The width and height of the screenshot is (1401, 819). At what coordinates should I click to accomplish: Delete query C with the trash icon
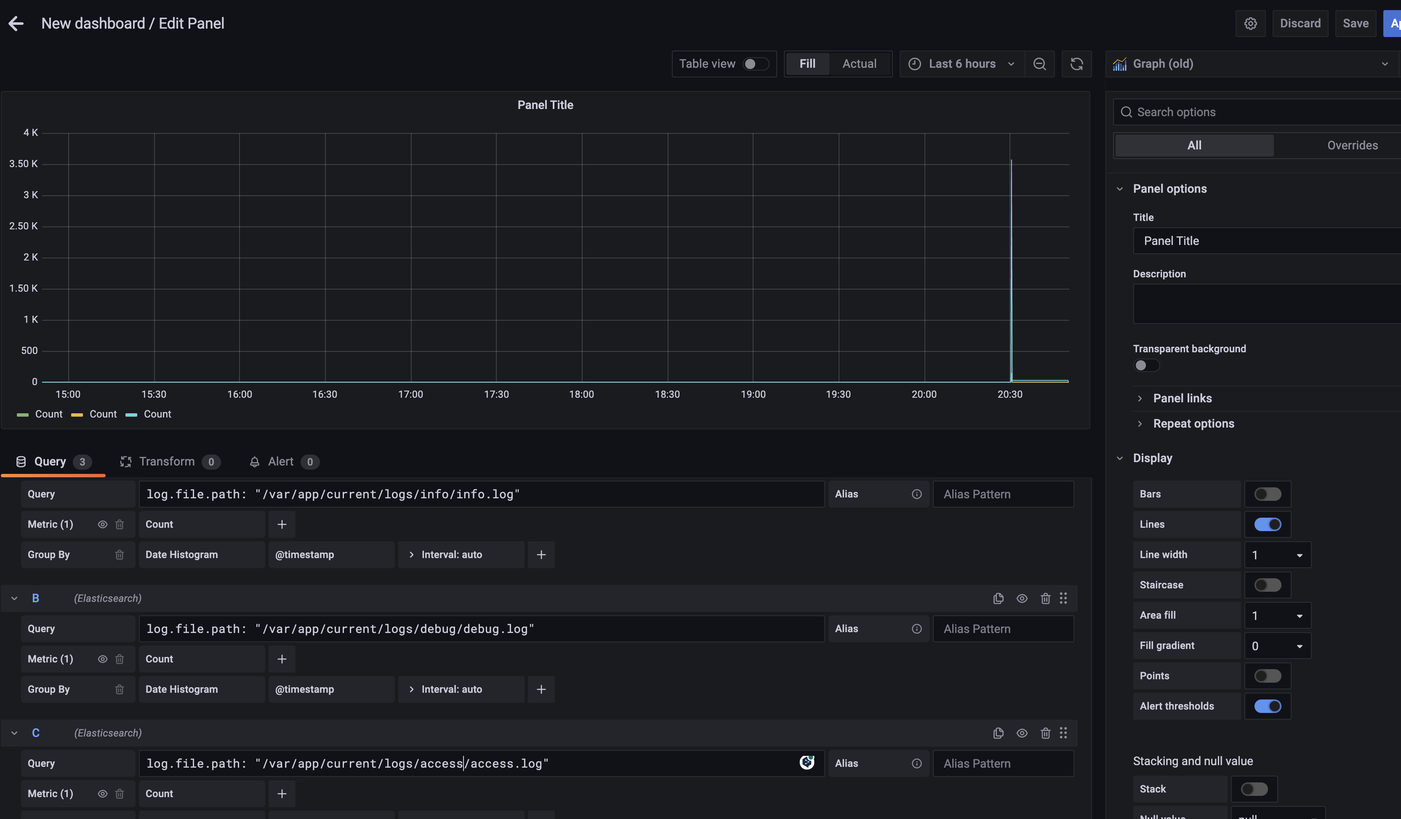(x=1045, y=733)
